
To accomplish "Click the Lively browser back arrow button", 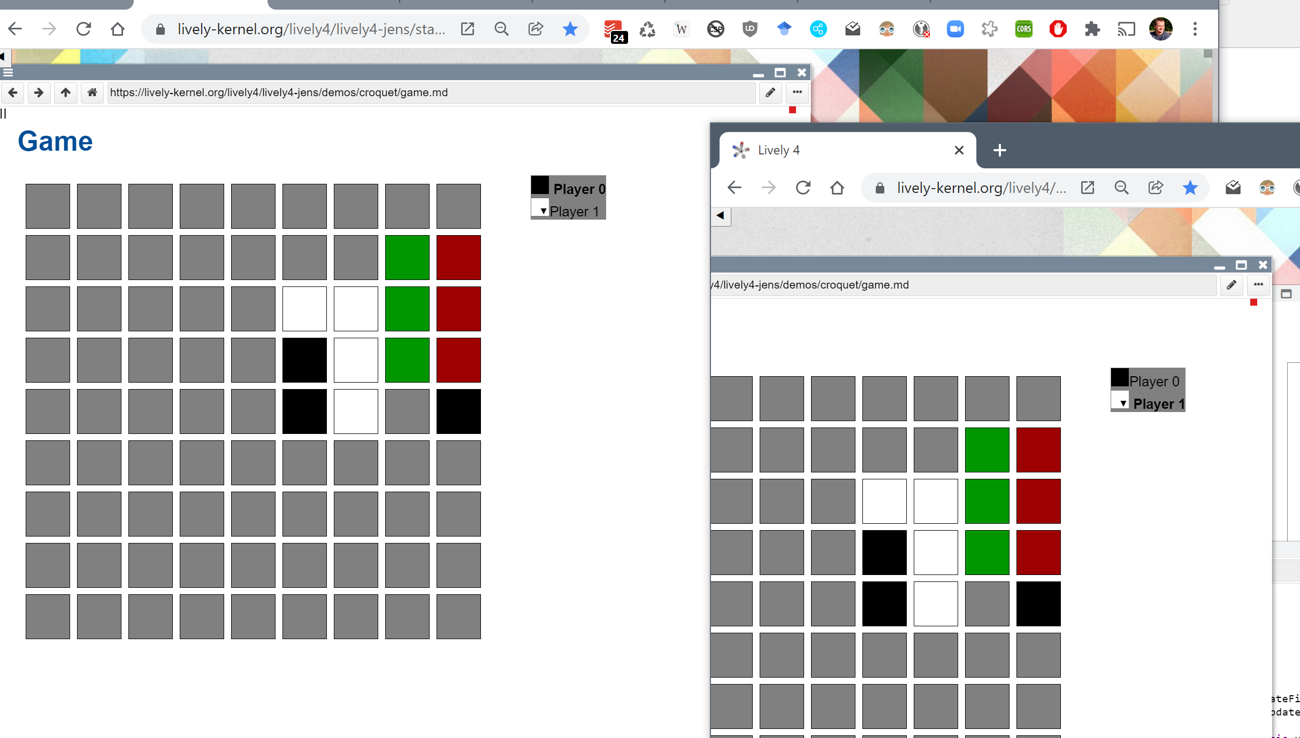I will coord(13,92).
